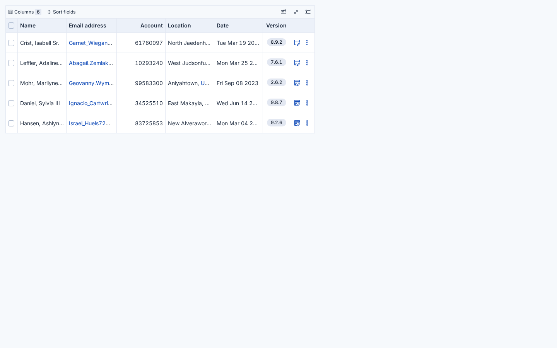
Task: Sort by the Version column header
Action: [276, 26]
